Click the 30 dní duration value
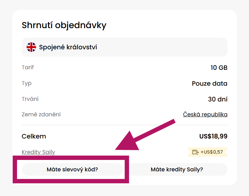249x196 pixels. pos(218,99)
